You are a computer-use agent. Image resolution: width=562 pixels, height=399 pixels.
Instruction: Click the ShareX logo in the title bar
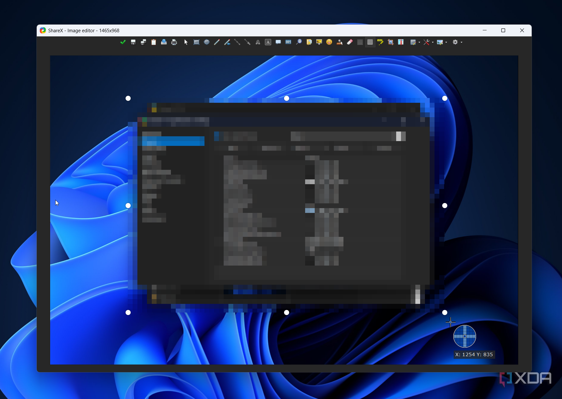point(43,30)
